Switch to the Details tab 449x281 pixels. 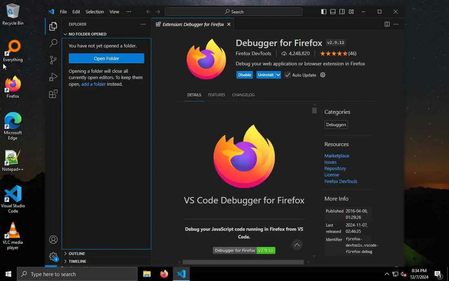tap(194, 95)
